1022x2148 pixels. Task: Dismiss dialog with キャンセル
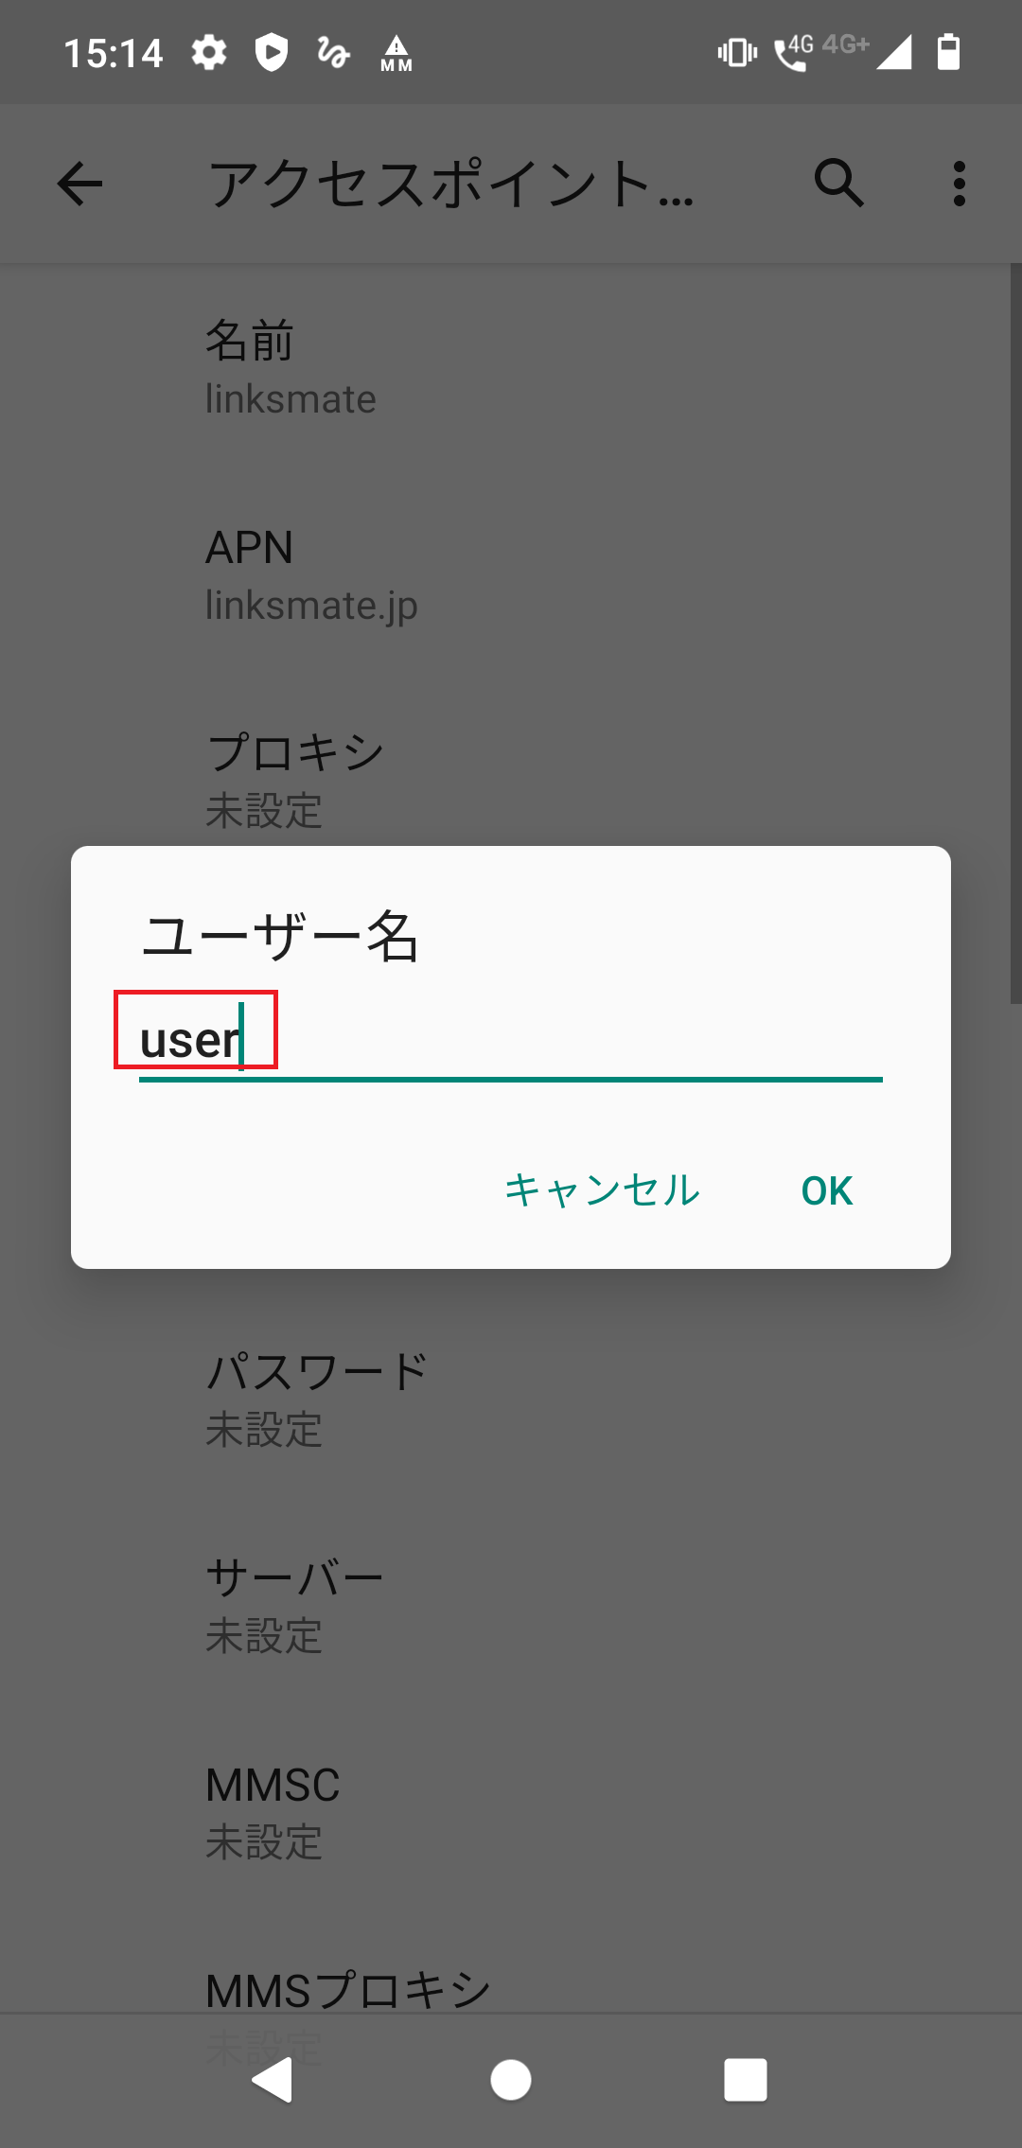603,1190
